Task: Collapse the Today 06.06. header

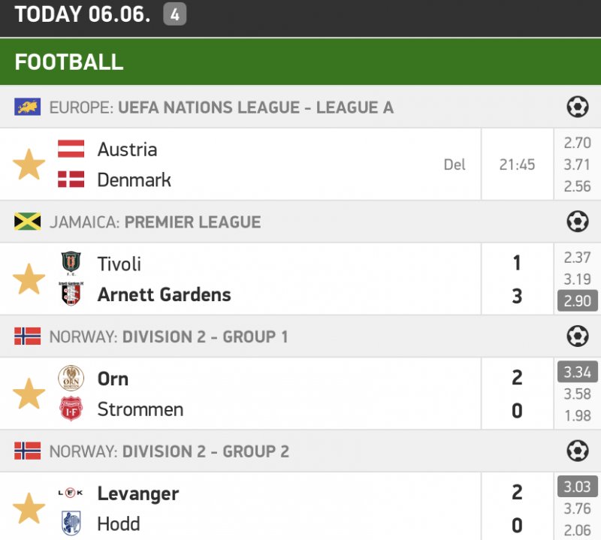Action: click(83, 14)
